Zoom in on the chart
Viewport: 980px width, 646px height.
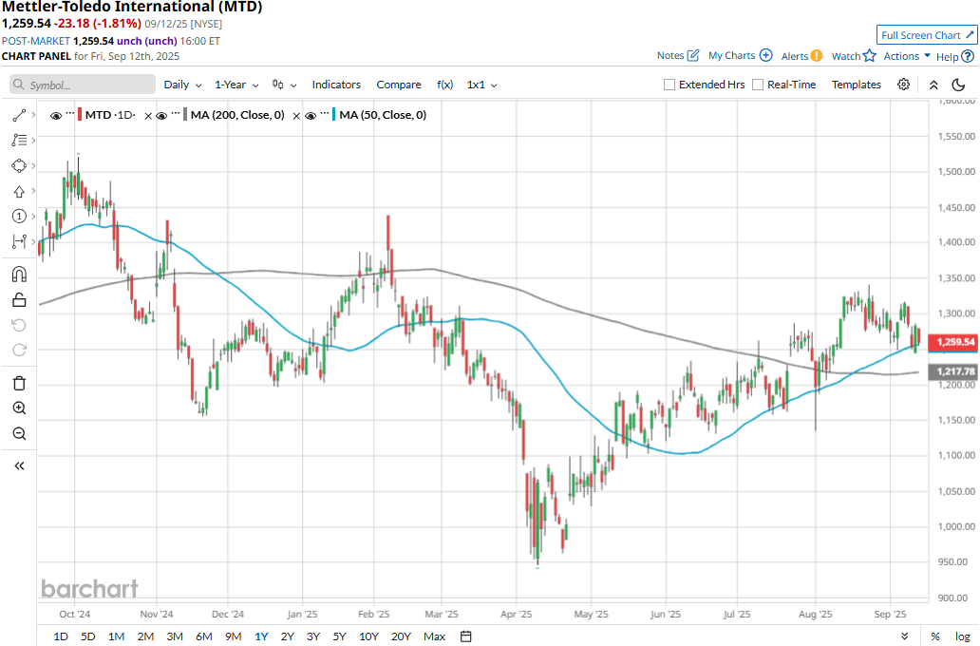tap(19, 408)
